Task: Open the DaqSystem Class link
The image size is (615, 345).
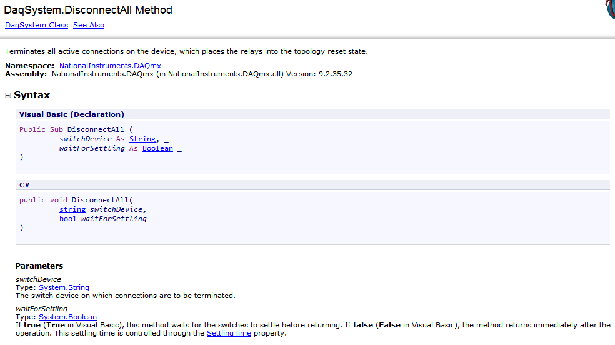Action: [x=36, y=25]
